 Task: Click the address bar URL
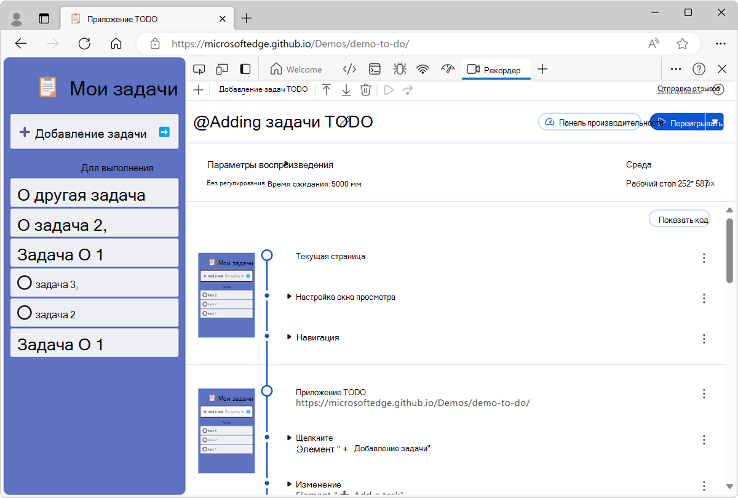click(x=290, y=44)
